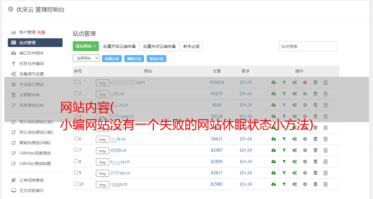Click the gear icon beside 优采云 管理控制台
Screen dimensions: 373x199
(10, 9)
